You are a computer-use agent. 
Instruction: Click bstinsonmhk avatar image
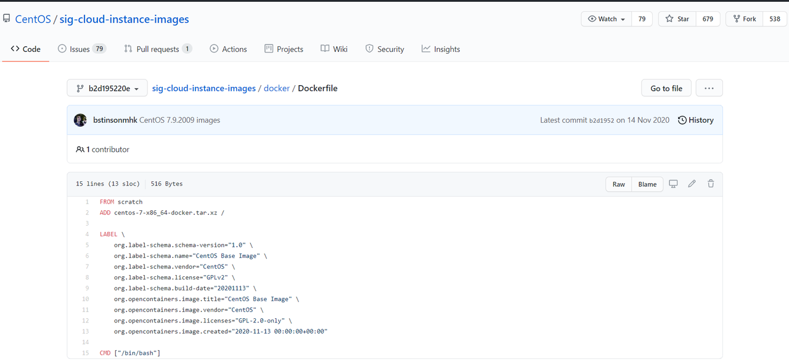pos(80,120)
